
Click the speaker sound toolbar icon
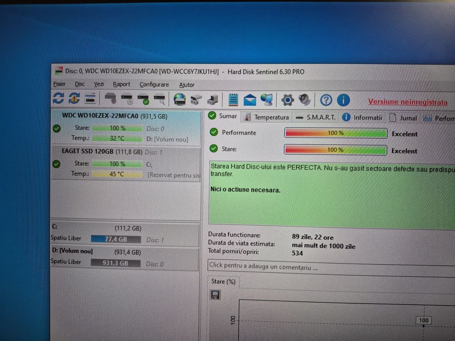coord(304,100)
